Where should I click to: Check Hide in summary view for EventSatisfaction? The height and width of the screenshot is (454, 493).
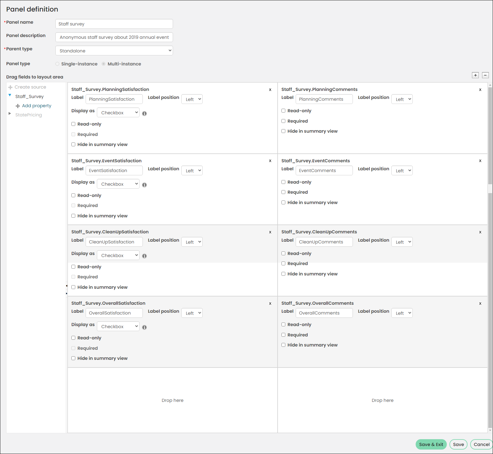coord(73,216)
